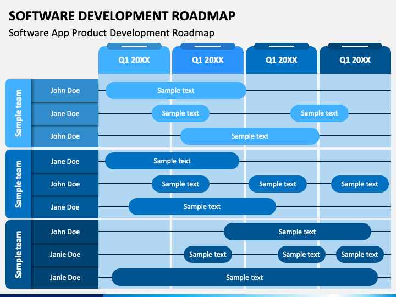Click the darkest navy "Sample team" vertical label
Viewport: 396px width, 297px height.
[19, 254]
